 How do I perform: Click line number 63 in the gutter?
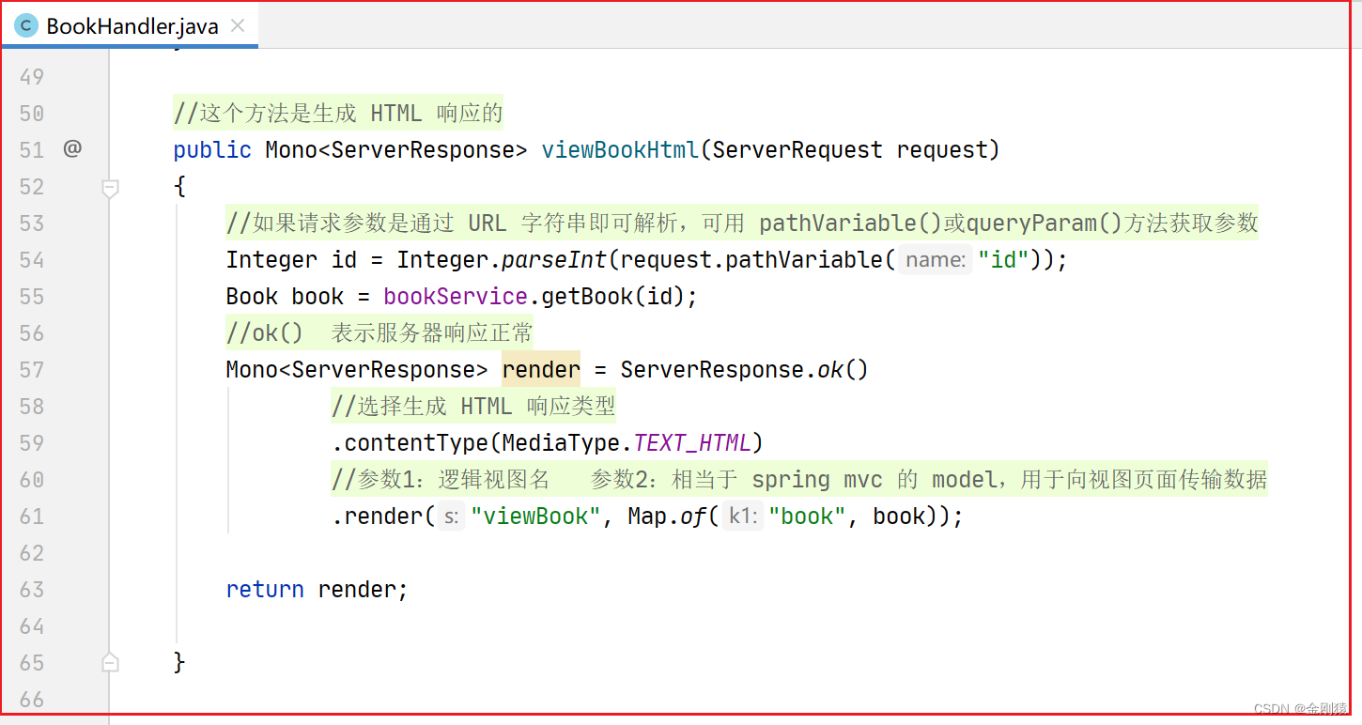(32, 590)
